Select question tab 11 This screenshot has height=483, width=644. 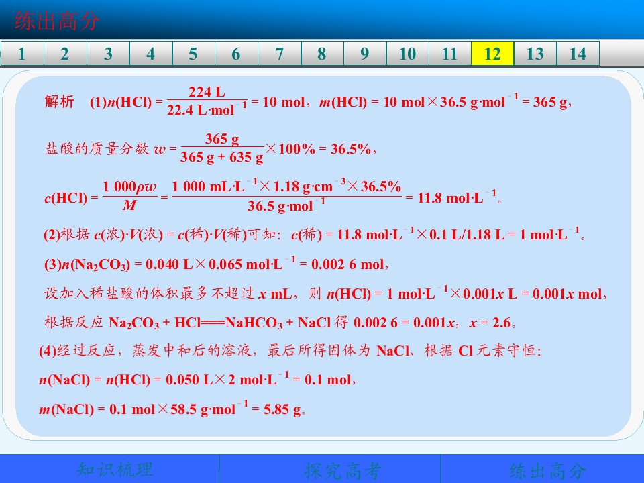coord(449,54)
